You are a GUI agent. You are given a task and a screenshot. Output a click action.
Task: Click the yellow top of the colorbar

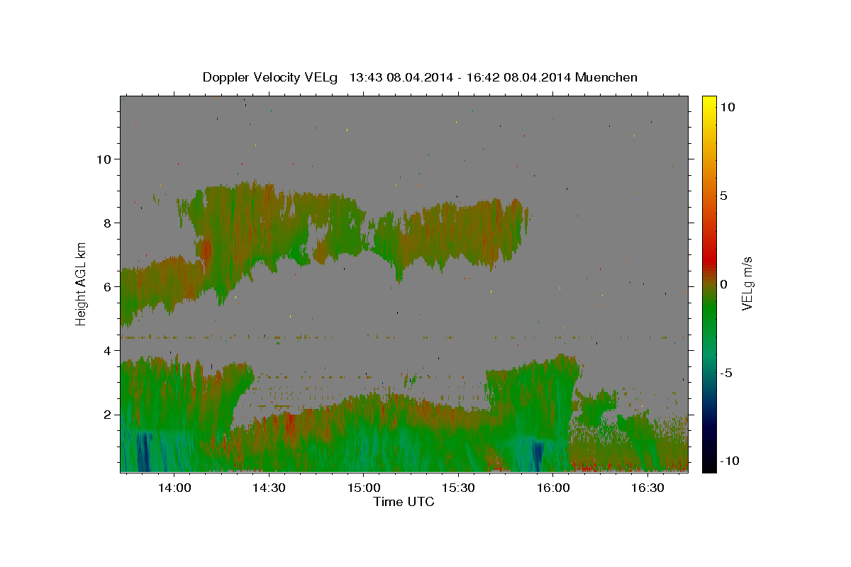tap(708, 101)
